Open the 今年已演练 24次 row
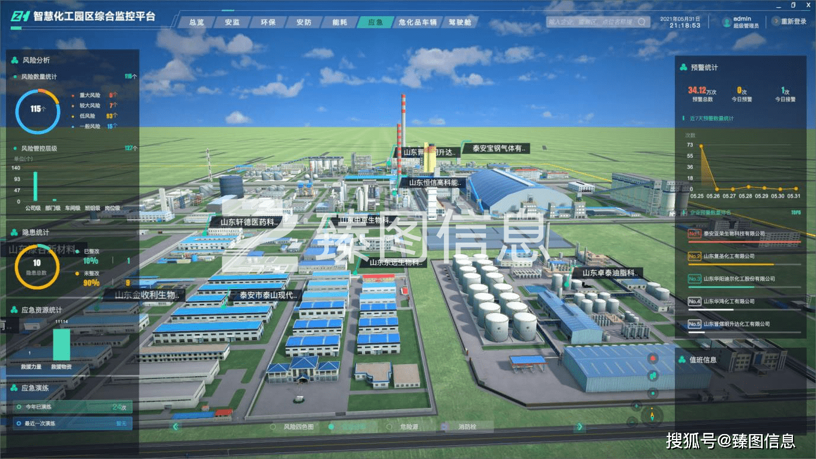The image size is (816, 459). point(73,407)
